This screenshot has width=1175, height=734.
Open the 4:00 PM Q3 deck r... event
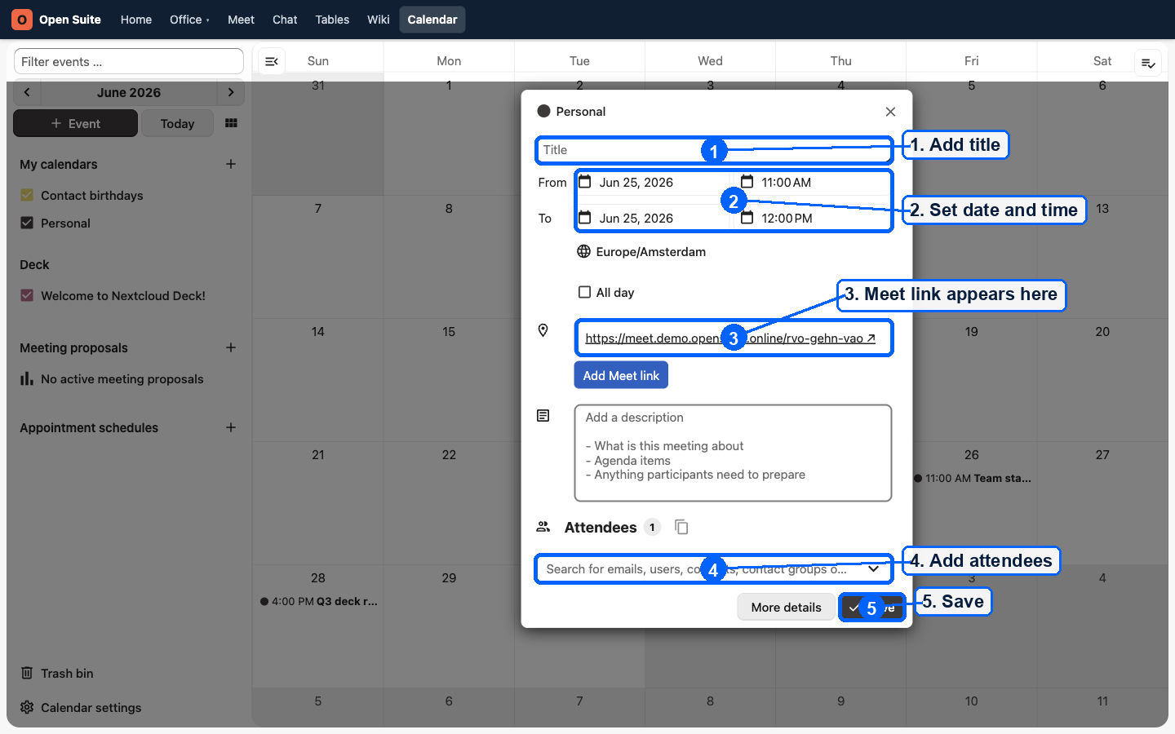[318, 601]
